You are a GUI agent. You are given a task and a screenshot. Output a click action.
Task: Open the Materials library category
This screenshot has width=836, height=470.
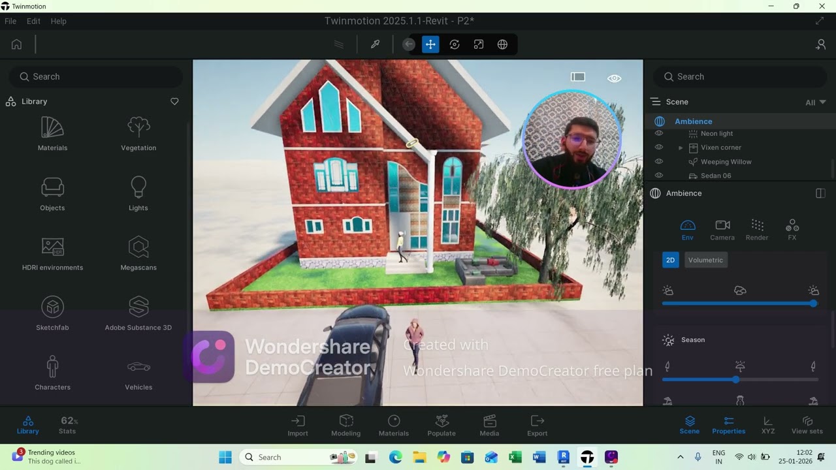[x=52, y=134]
